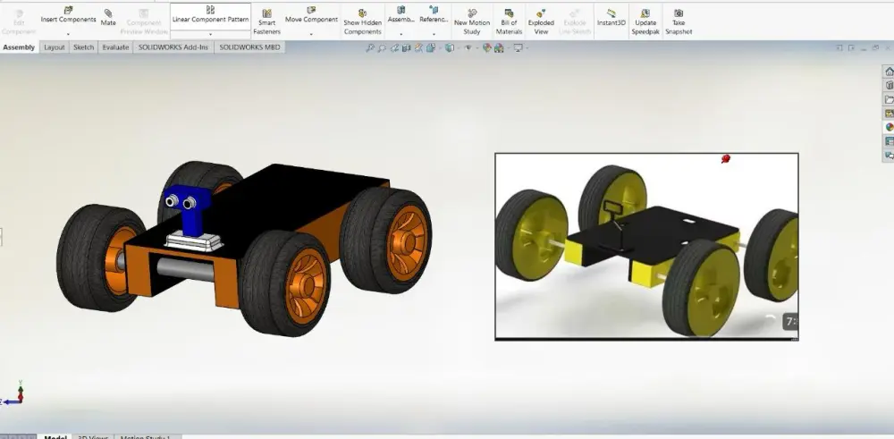Click Edit Appearance color ball icon
This screenshot has width=894, height=439.
pyautogui.click(x=486, y=48)
